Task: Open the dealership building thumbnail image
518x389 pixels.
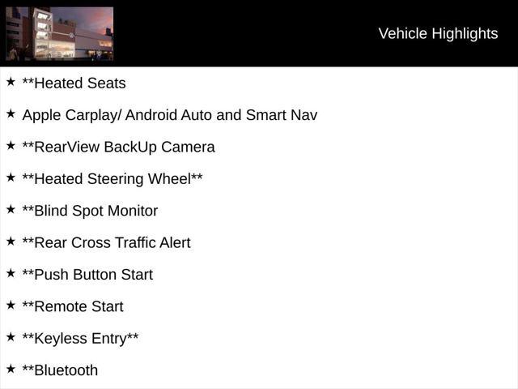Action: pyautogui.click(x=59, y=34)
